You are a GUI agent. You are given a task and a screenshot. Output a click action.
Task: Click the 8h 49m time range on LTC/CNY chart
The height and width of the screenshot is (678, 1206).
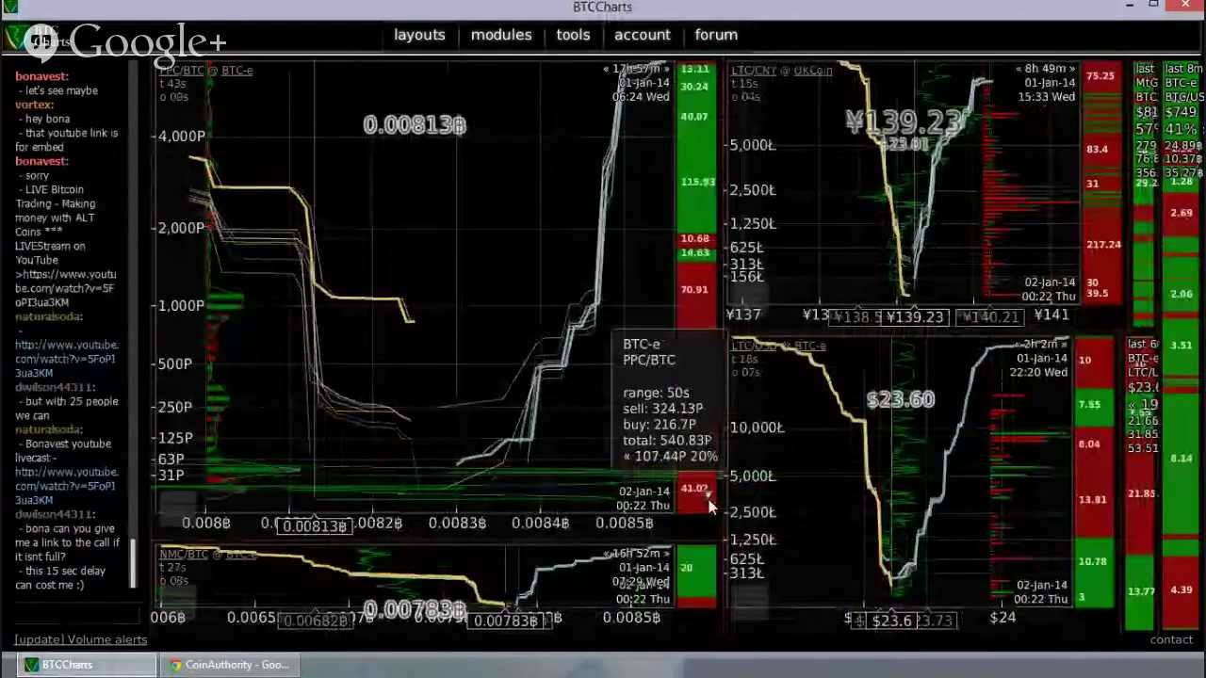[1046, 69]
